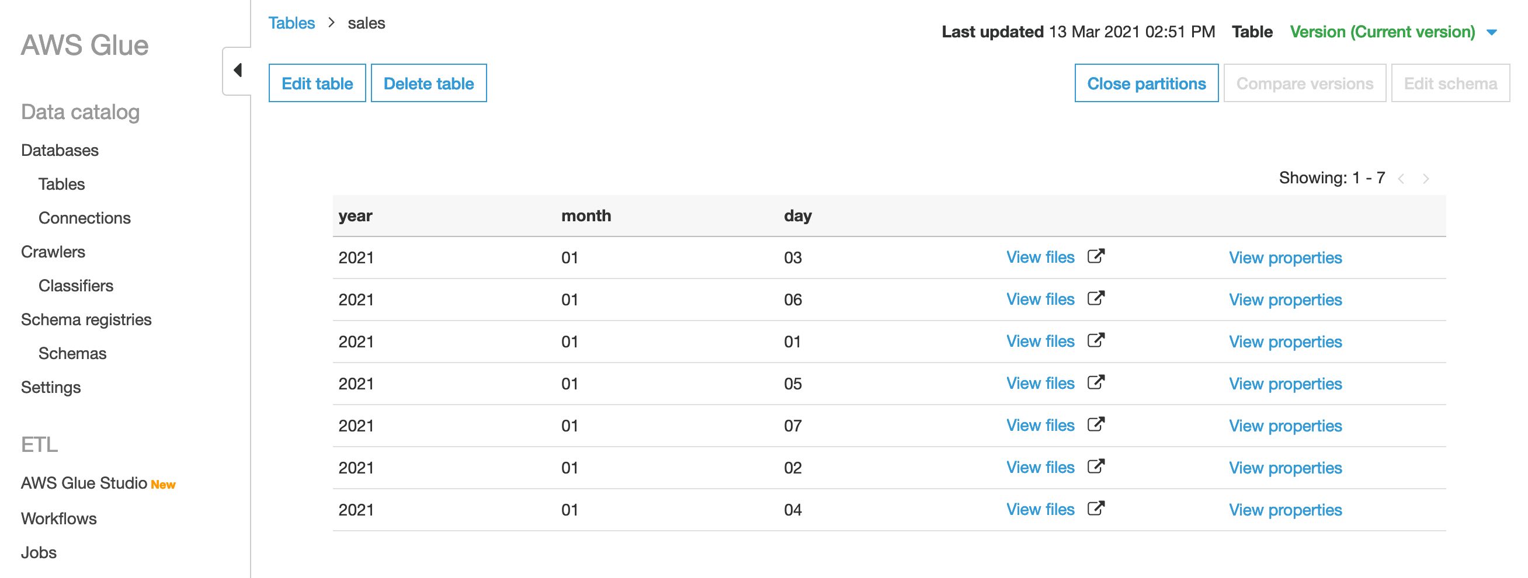The height and width of the screenshot is (578, 1528).
Task: Open the external link icon for day 01 partition
Action: pyautogui.click(x=1096, y=340)
